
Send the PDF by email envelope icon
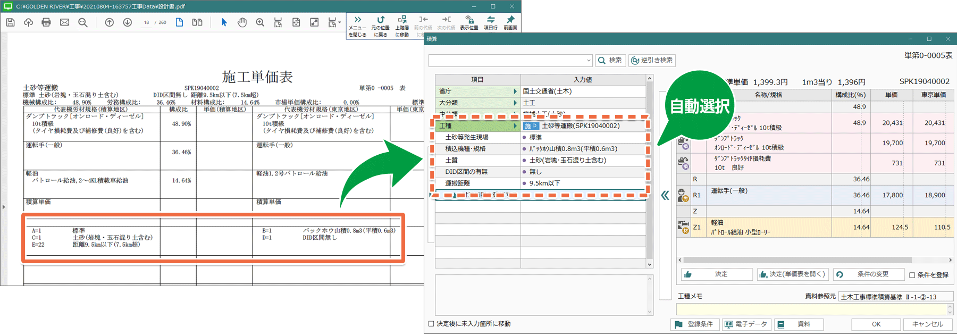click(64, 22)
